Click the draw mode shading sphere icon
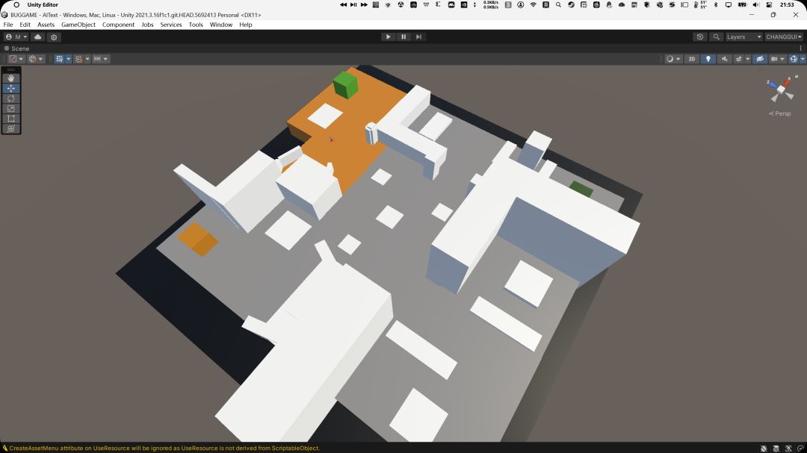Screen dimensions: 807x453 [x=670, y=59]
